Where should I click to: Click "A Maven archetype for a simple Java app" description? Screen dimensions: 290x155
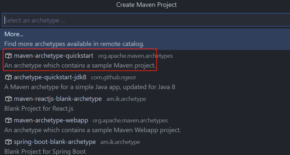(x=90, y=87)
